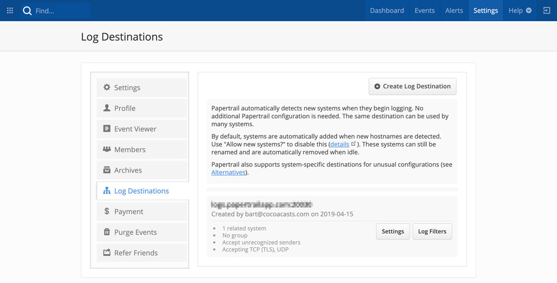Open the destination's Settings button
The image size is (557, 283).
coord(393,231)
